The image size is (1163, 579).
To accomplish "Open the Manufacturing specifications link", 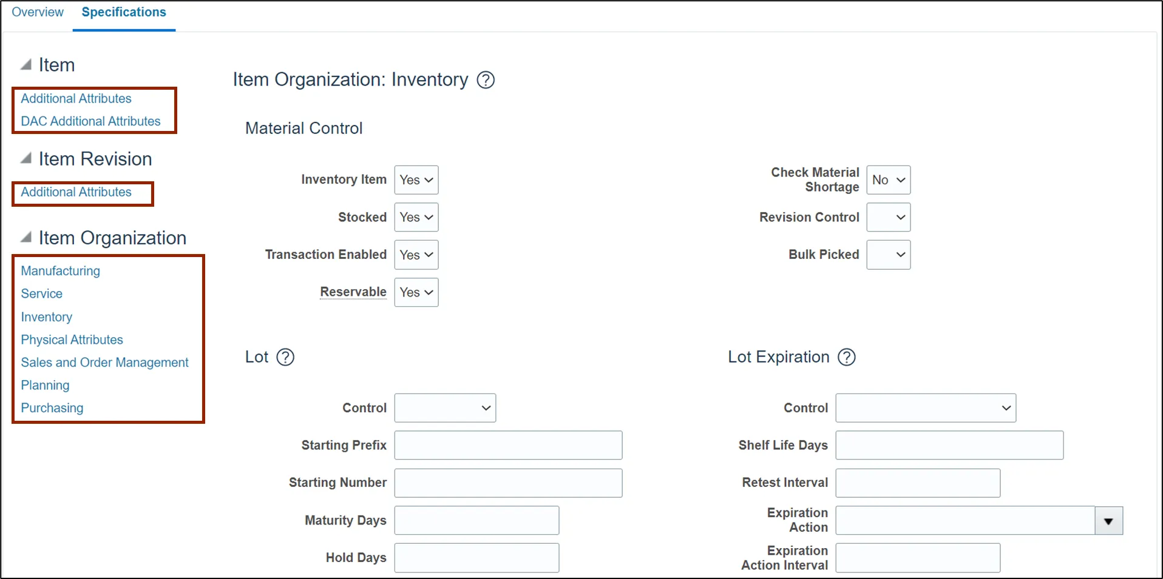I will pos(61,271).
